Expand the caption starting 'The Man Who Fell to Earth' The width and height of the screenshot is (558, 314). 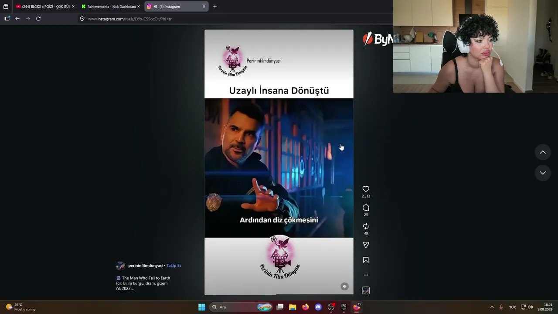pyautogui.click(x=143, y=283)
